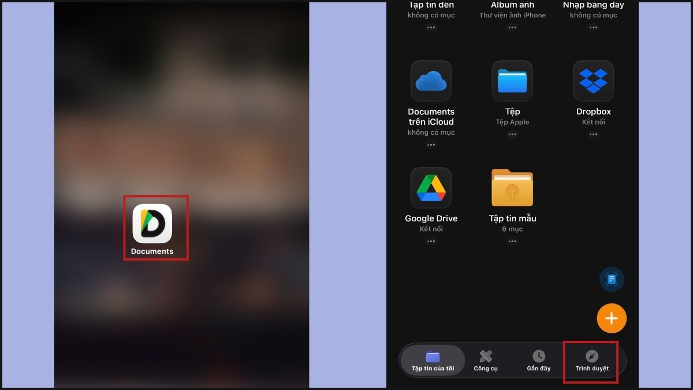Open the Google Drive connection icon
The width and height of the screenshot is (693, 390).
431,188
